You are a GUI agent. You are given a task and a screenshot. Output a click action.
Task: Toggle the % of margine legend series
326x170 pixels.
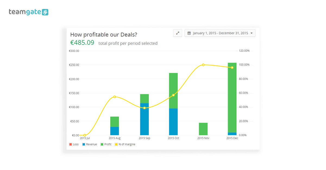127,144
